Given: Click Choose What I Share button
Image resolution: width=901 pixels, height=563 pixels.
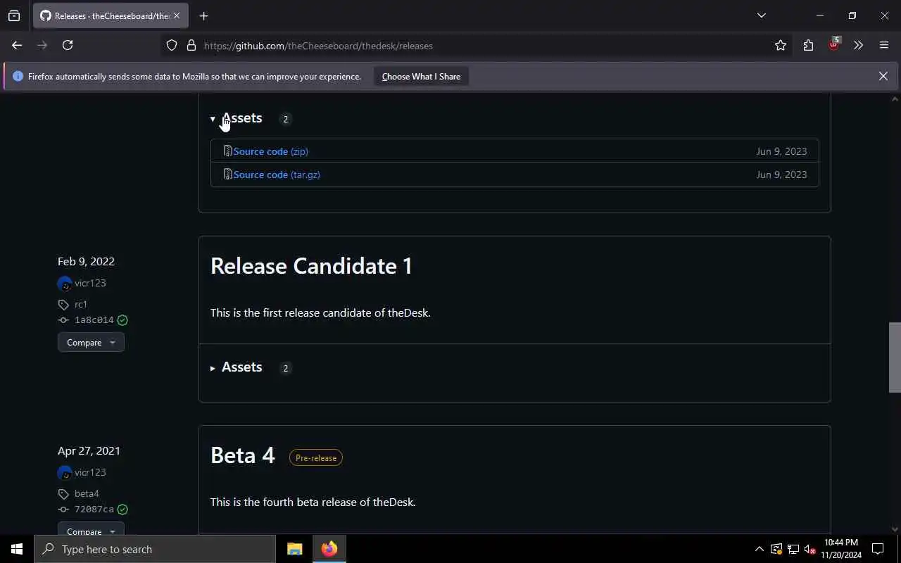Looking at the screenshot, I should pyautogui.click(x=421, y=76).
